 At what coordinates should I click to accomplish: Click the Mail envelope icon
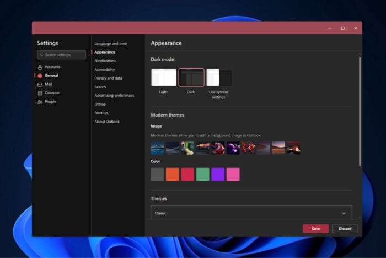[40, 85]
